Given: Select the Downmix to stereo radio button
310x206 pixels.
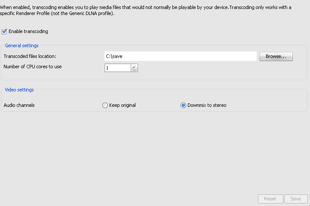Looking at the screenshot, I should [x=183, y=105].
